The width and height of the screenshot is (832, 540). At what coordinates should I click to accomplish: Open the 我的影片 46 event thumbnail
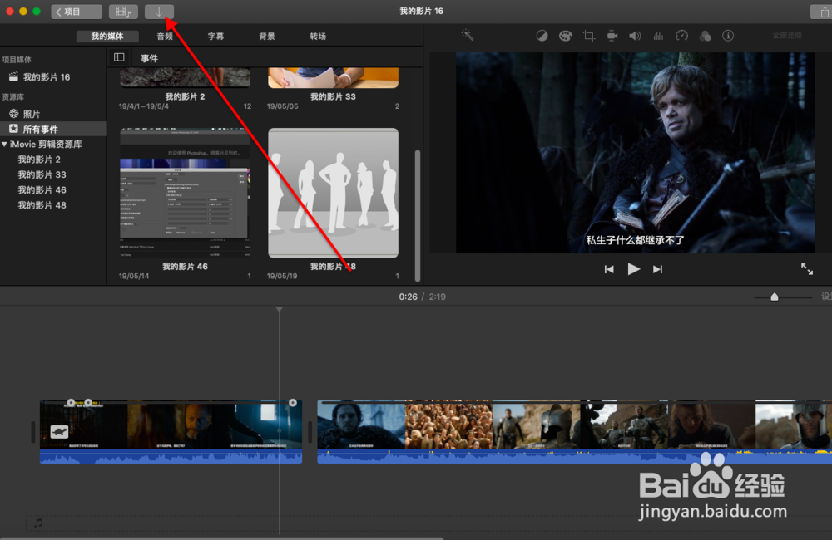pos(186,193)
